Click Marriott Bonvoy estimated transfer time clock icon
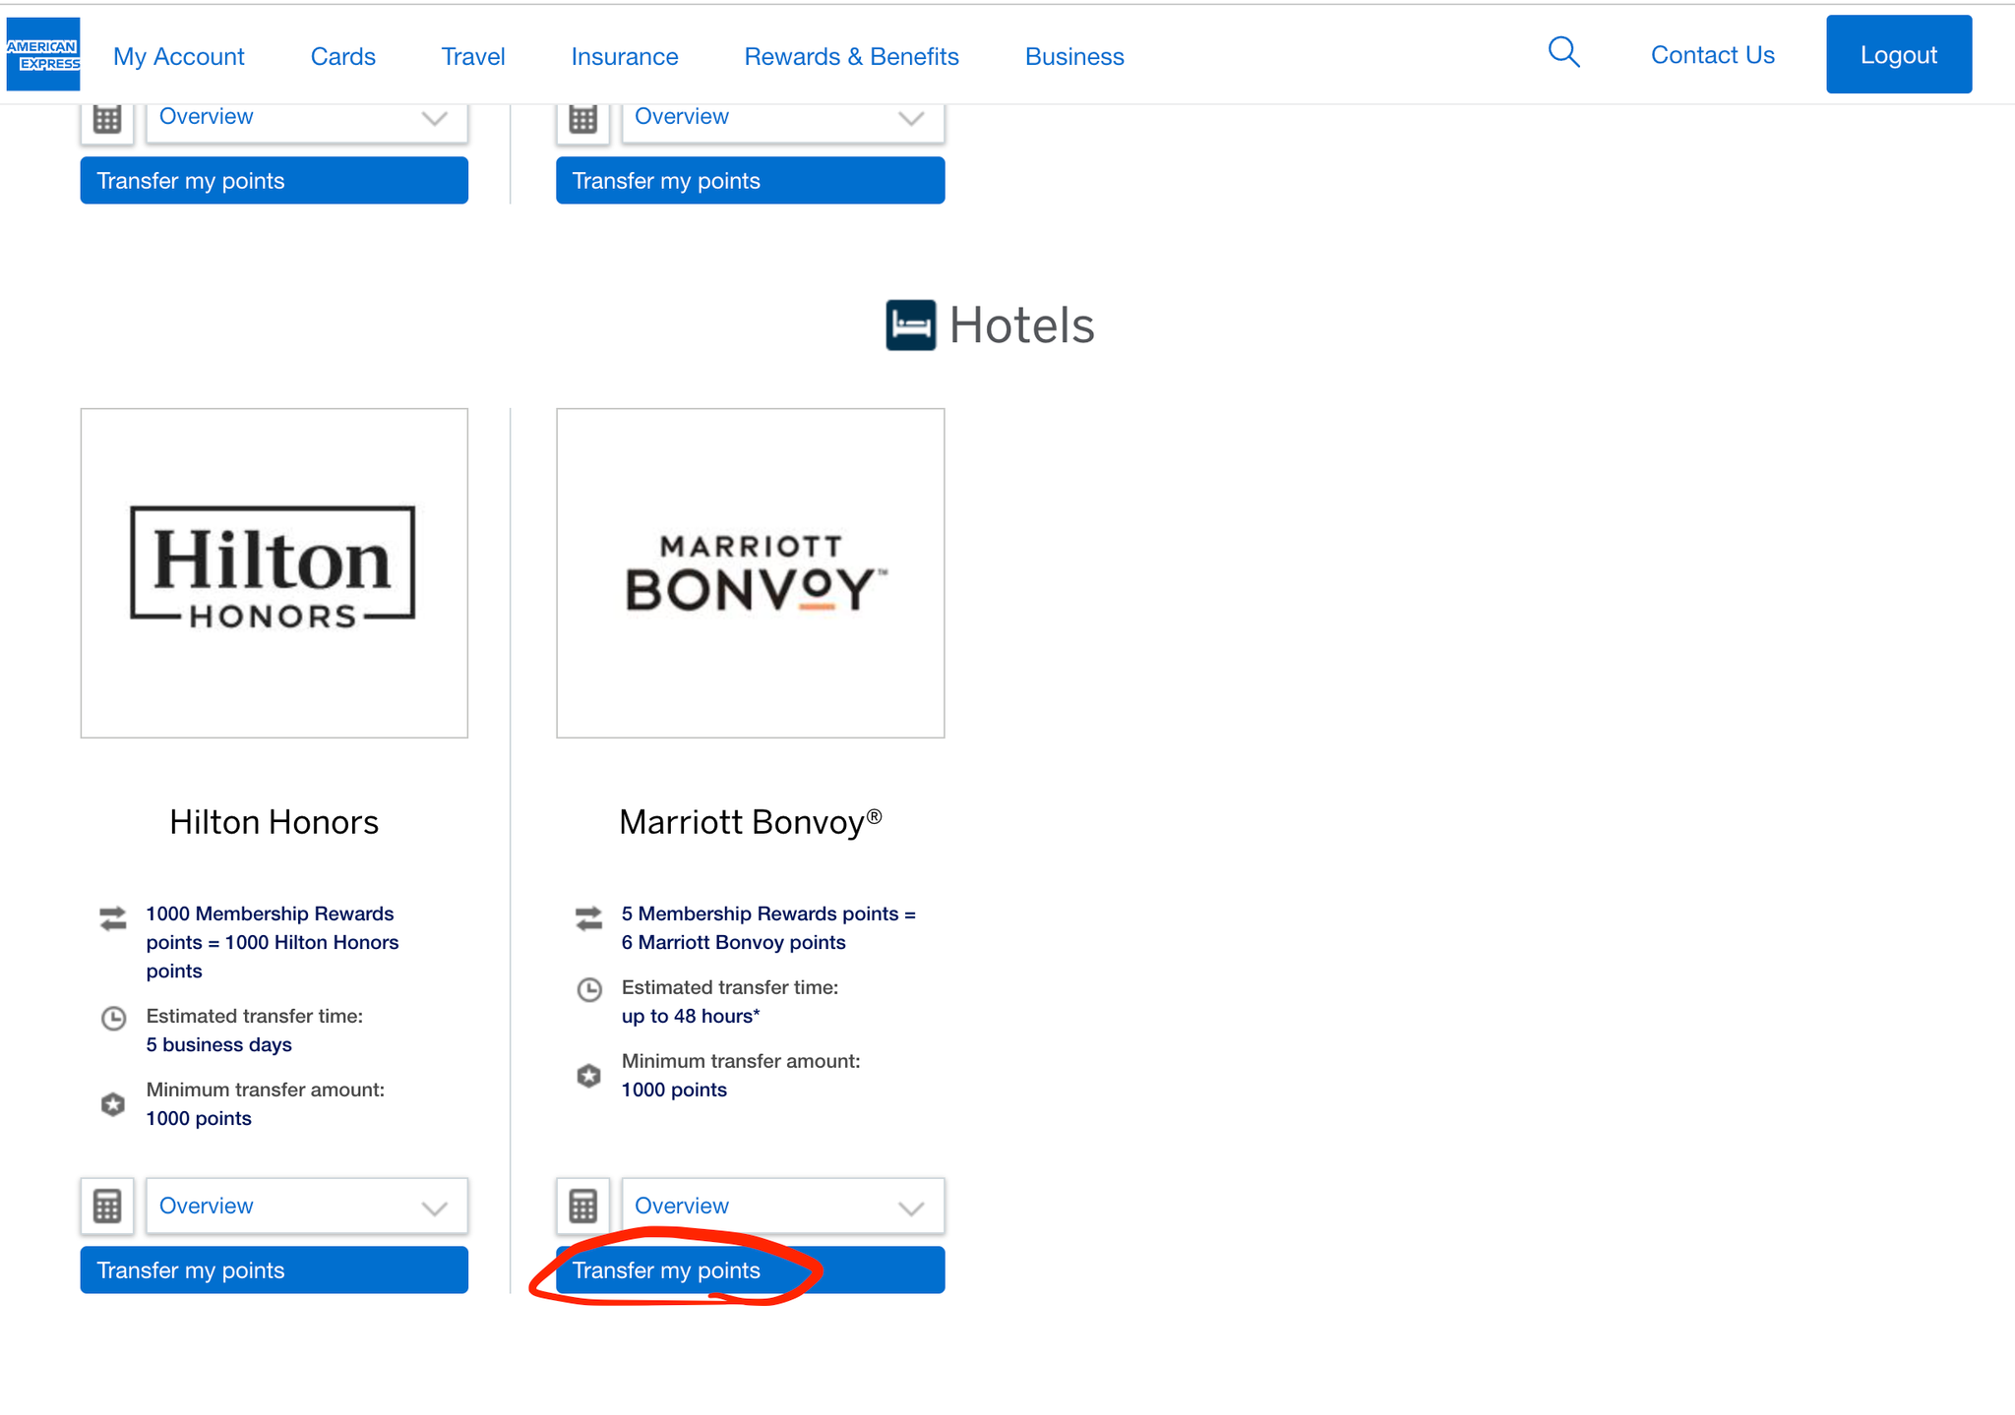Screen dimensions: 2015x1415 pyautogui.click(x=589, y=989)
